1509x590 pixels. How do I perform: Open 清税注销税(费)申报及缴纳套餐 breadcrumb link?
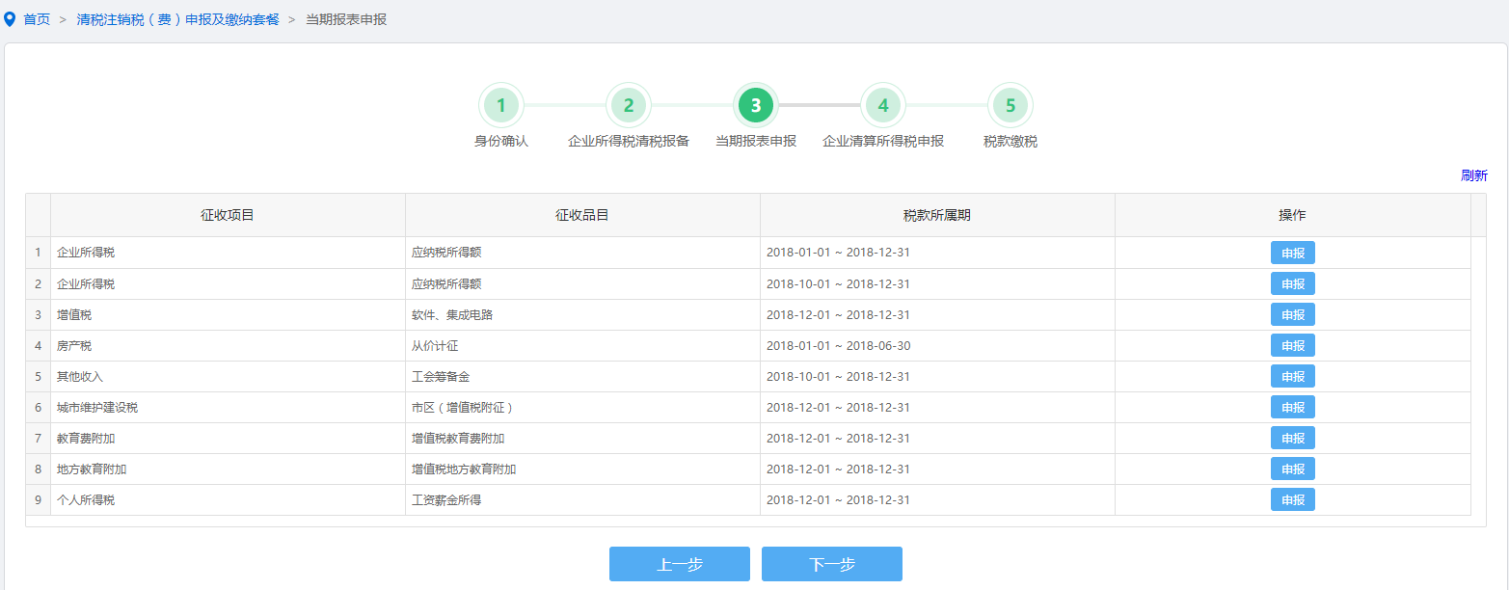coord(177,19)
